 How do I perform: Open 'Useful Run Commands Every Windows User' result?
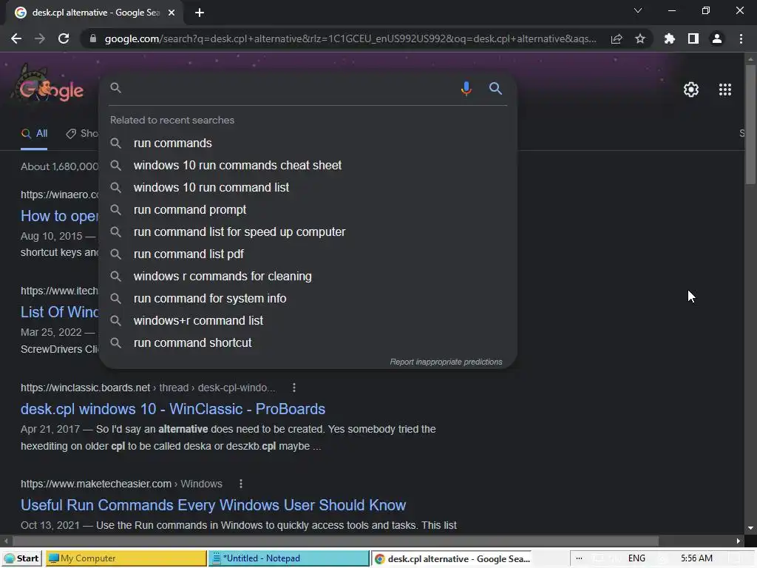click(213, 505)
